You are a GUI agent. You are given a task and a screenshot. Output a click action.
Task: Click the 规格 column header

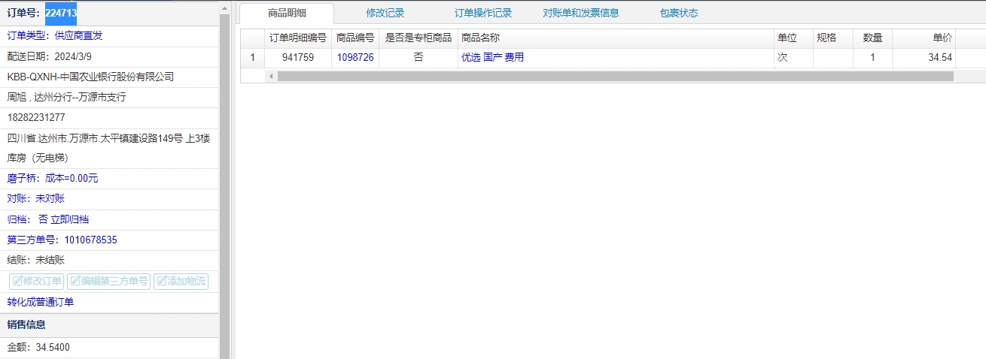pos(833,38)
